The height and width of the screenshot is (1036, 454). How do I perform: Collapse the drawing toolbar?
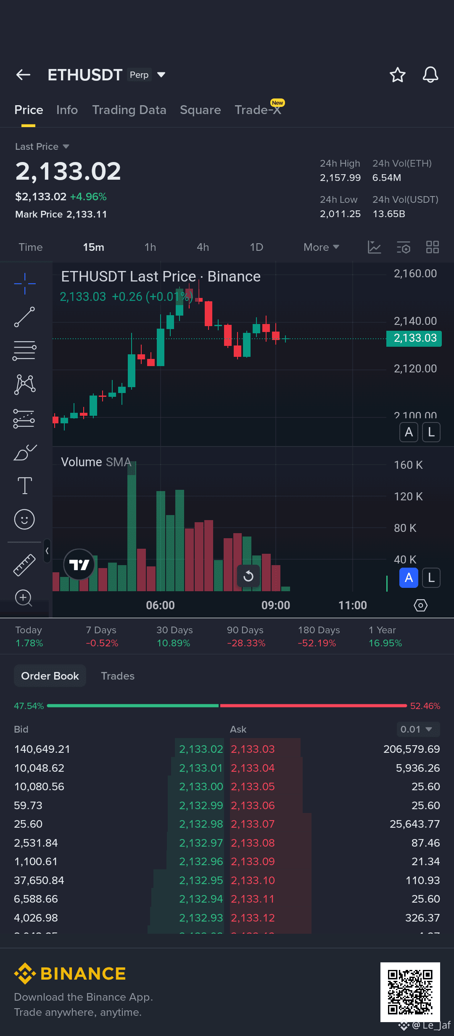pyautogui.click(x=47, y=551)
